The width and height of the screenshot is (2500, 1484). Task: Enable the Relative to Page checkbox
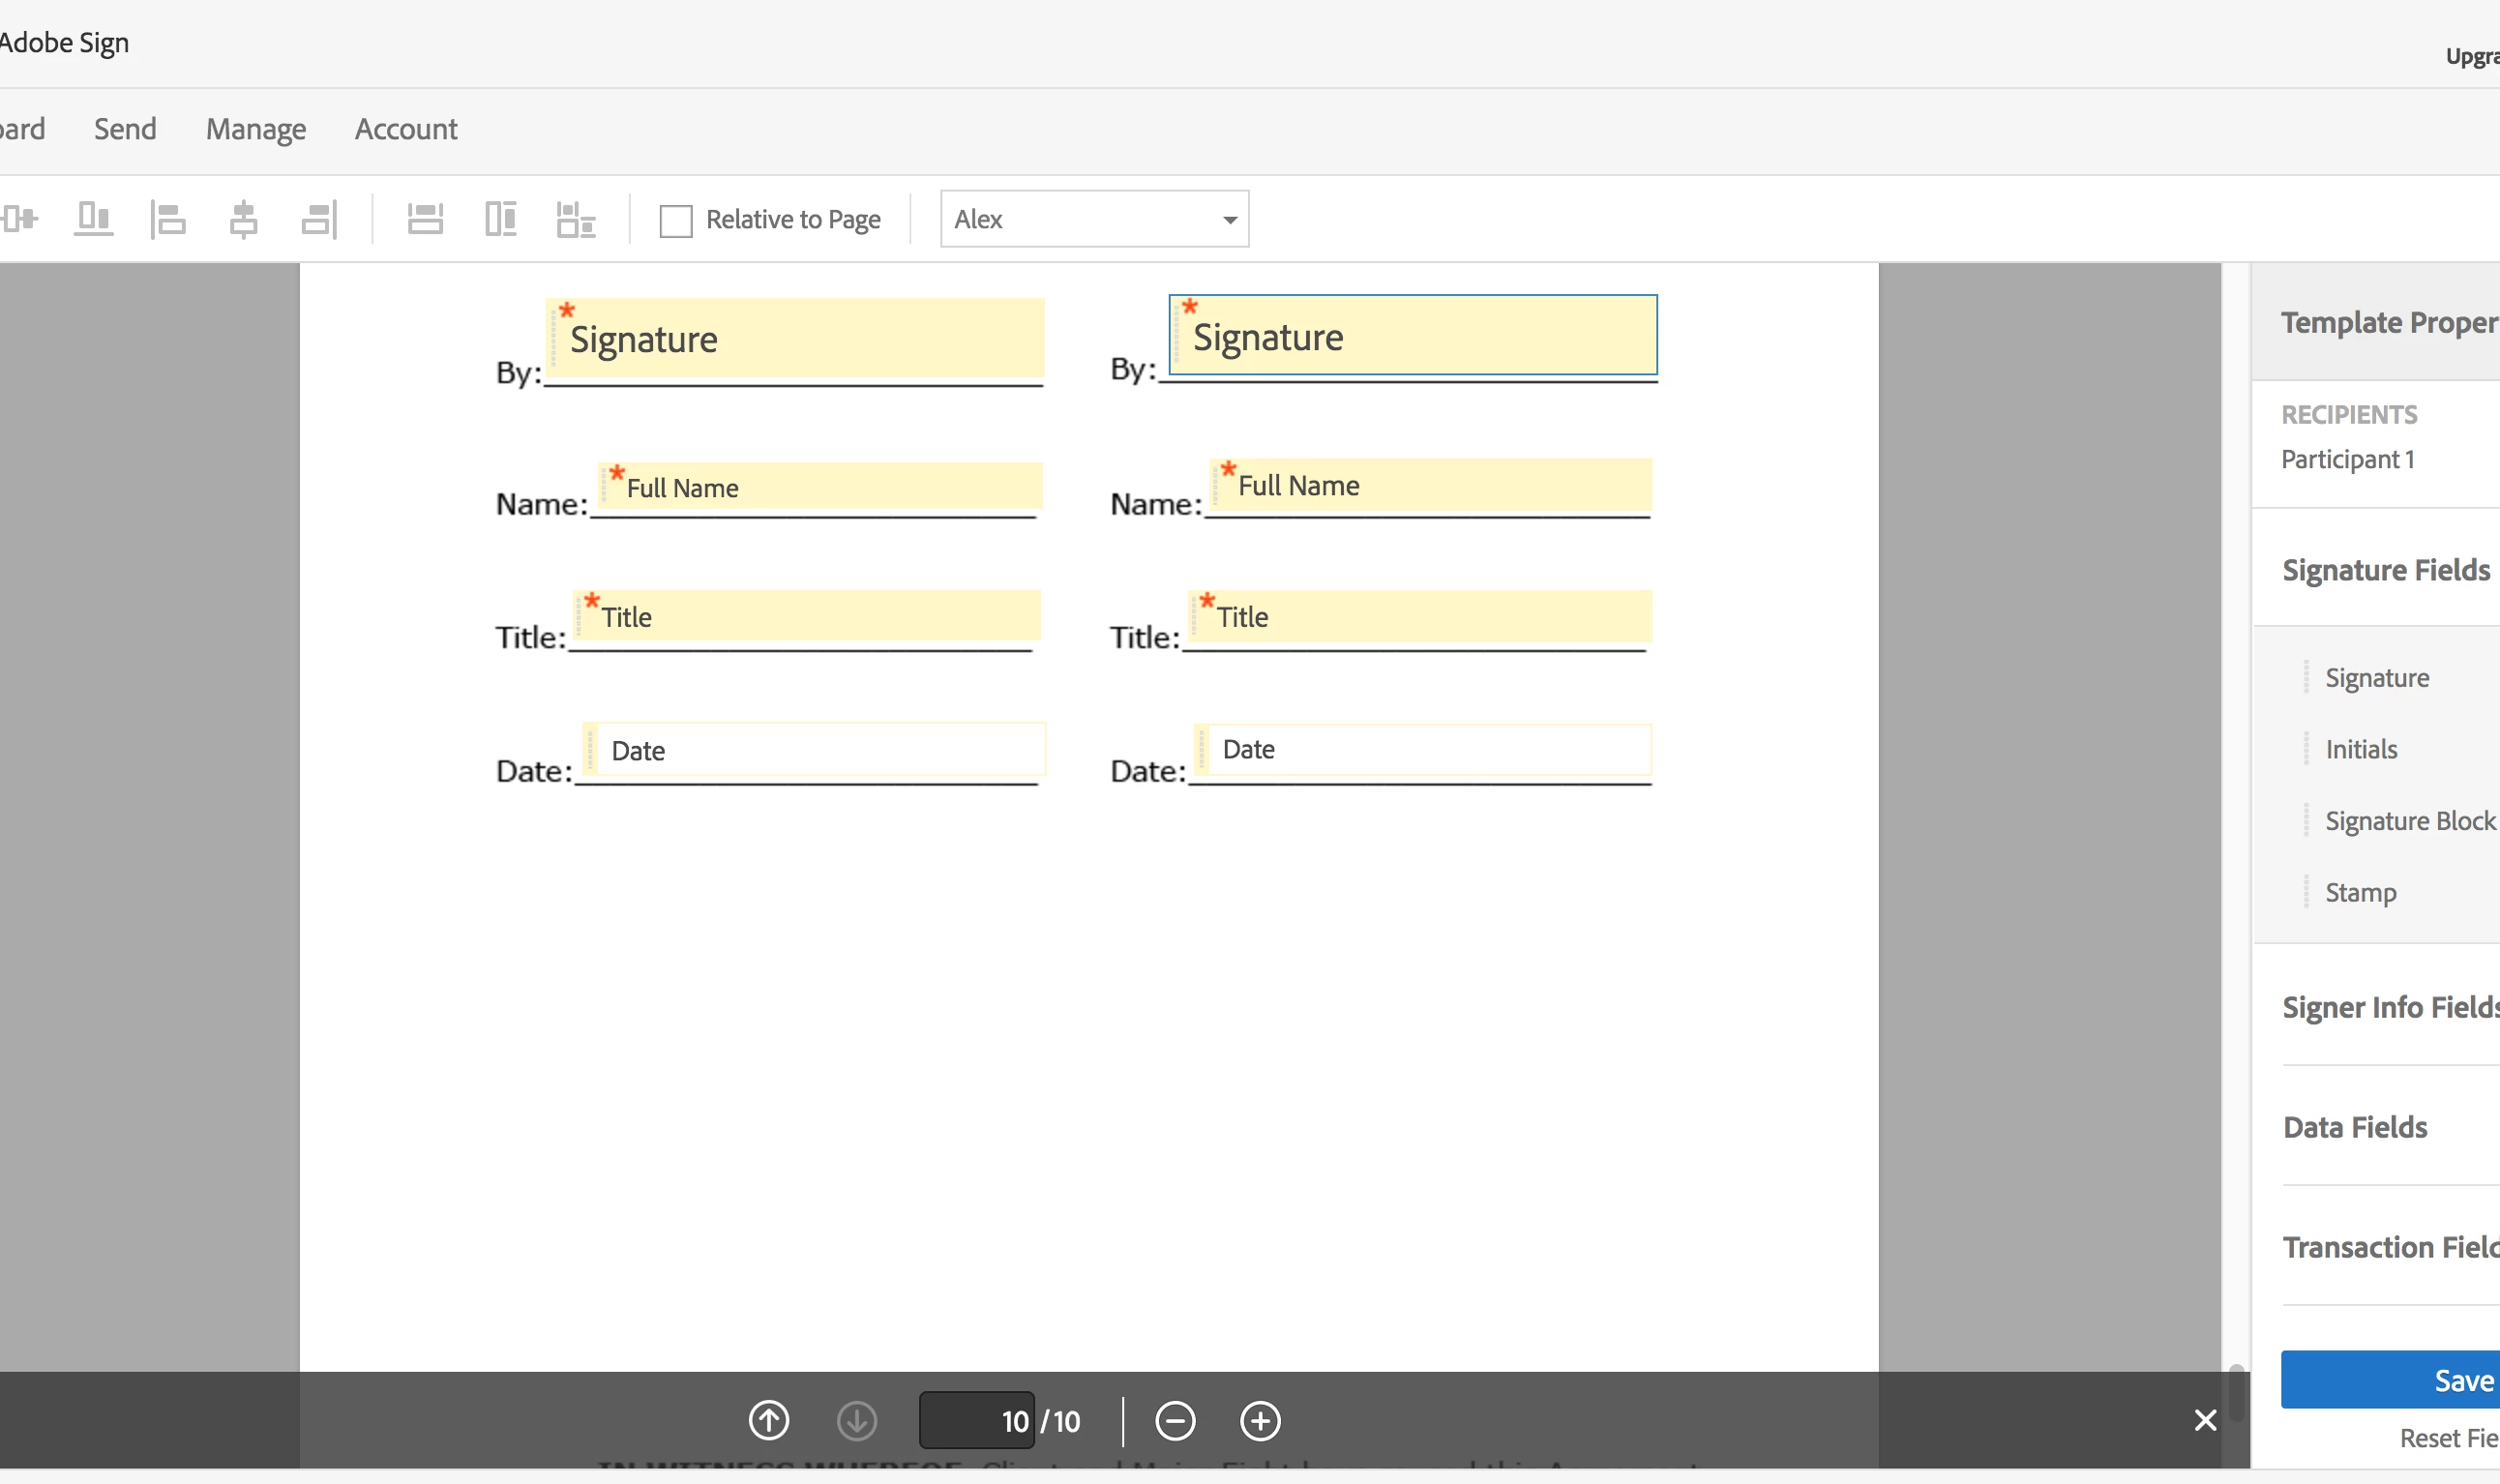coord(676,220)
